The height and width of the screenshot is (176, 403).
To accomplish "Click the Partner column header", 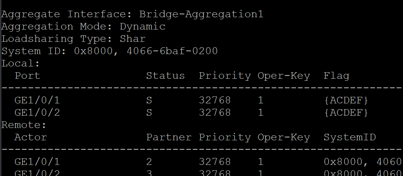I will tap(168, 137).
